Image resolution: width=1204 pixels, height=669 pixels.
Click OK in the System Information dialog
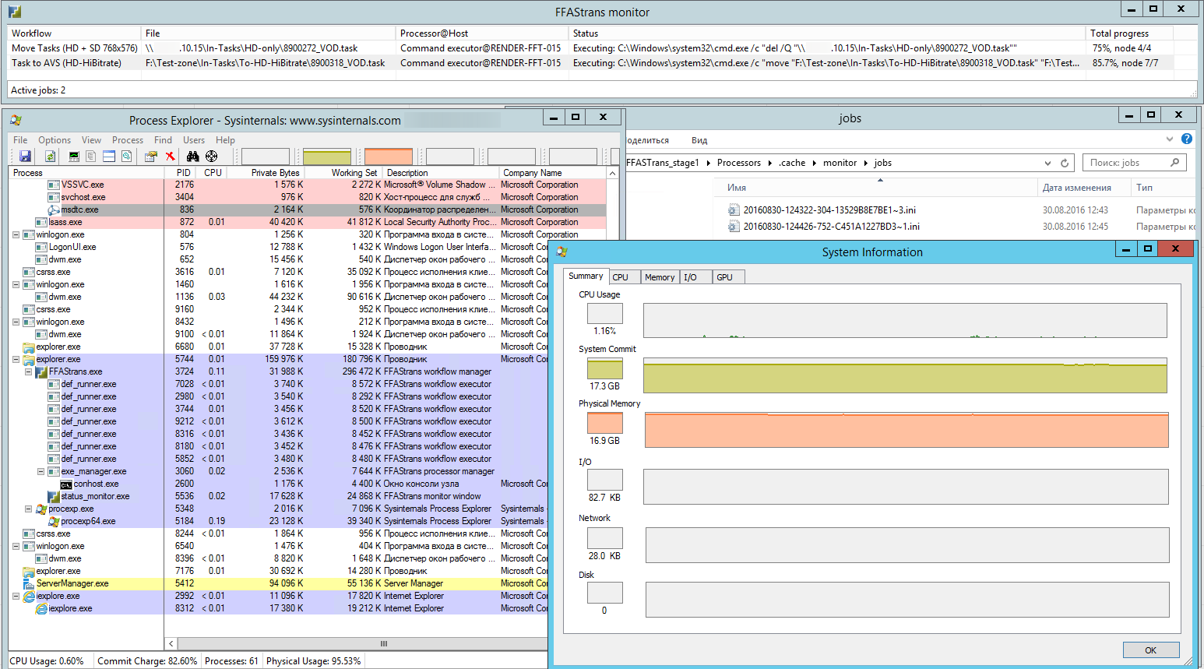click(x=1150, y=650)
